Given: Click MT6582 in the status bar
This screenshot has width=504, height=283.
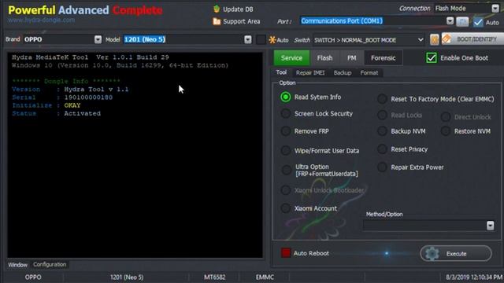Looking at the screenshot, I should click(x=214, y=277).
